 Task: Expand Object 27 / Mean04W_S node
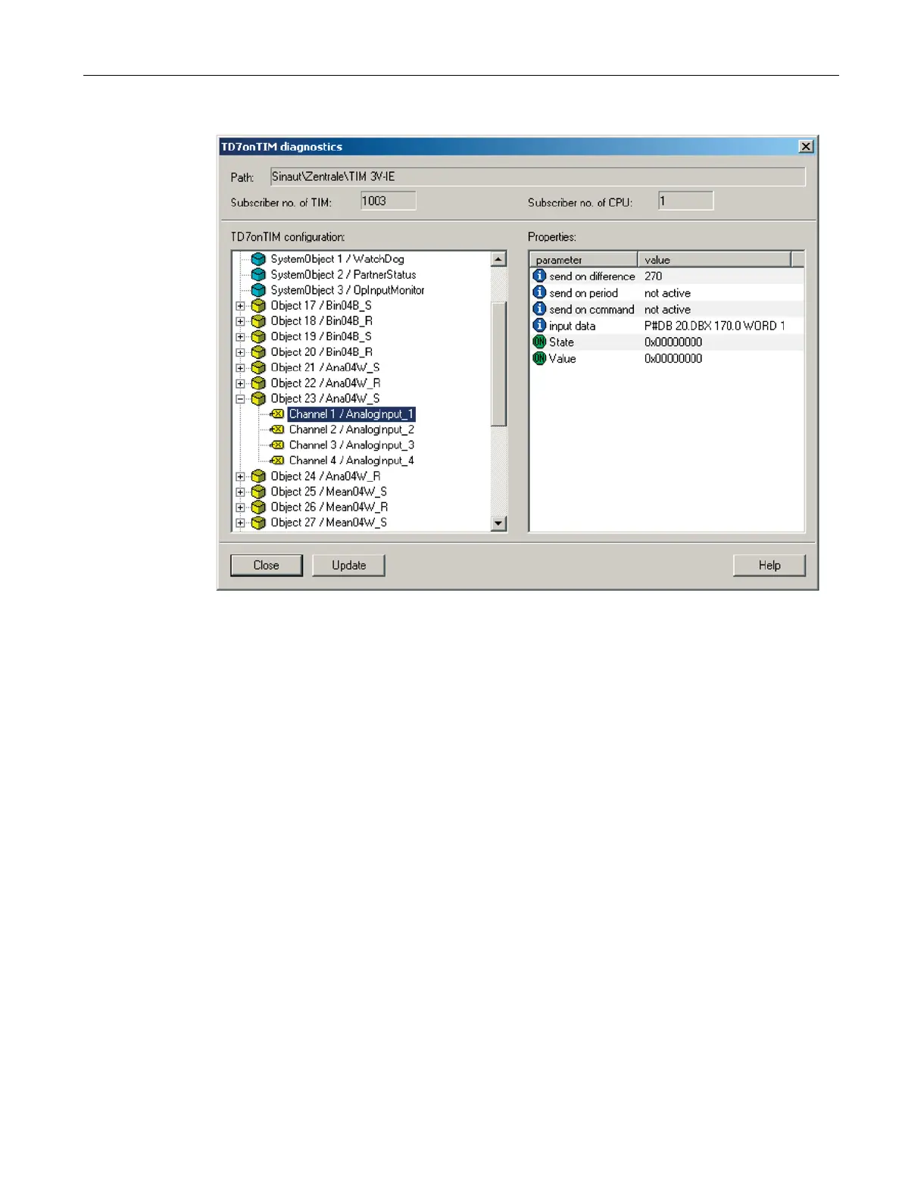(240, 523)
